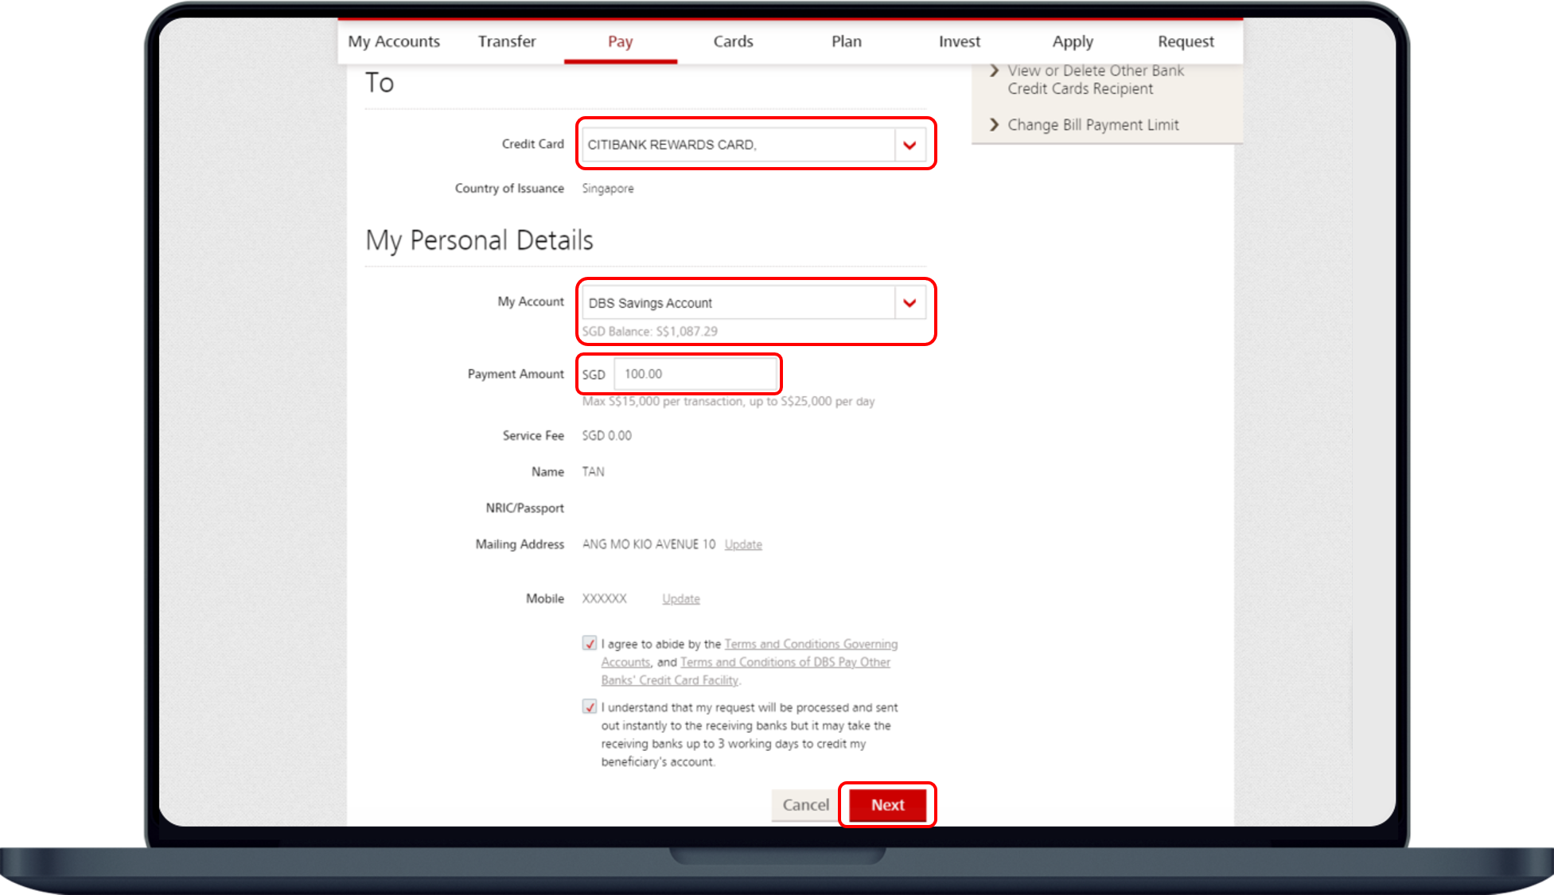Open the CITIBANK REWARDS CARD combo box
Viewport: 1554px width, 895px height.
754,145
